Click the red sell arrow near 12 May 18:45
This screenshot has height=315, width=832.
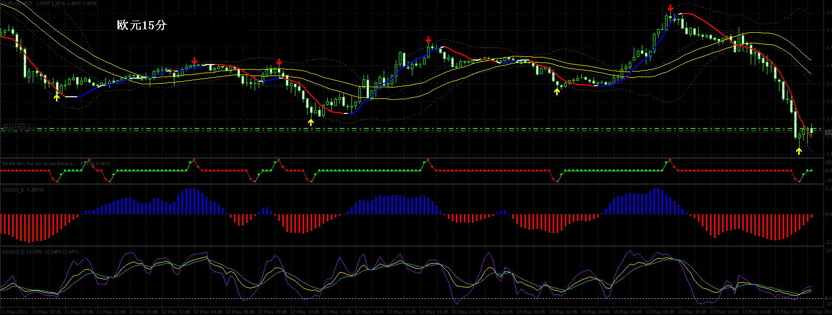click(428, 40)
